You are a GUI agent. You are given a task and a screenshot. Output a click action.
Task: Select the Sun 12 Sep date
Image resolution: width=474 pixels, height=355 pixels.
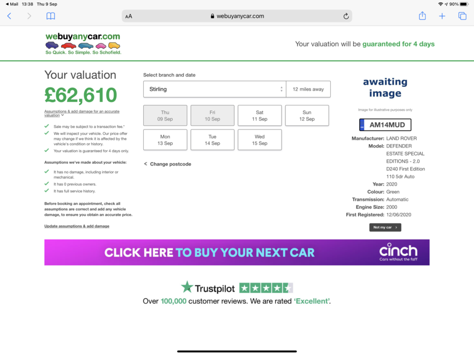307,115
